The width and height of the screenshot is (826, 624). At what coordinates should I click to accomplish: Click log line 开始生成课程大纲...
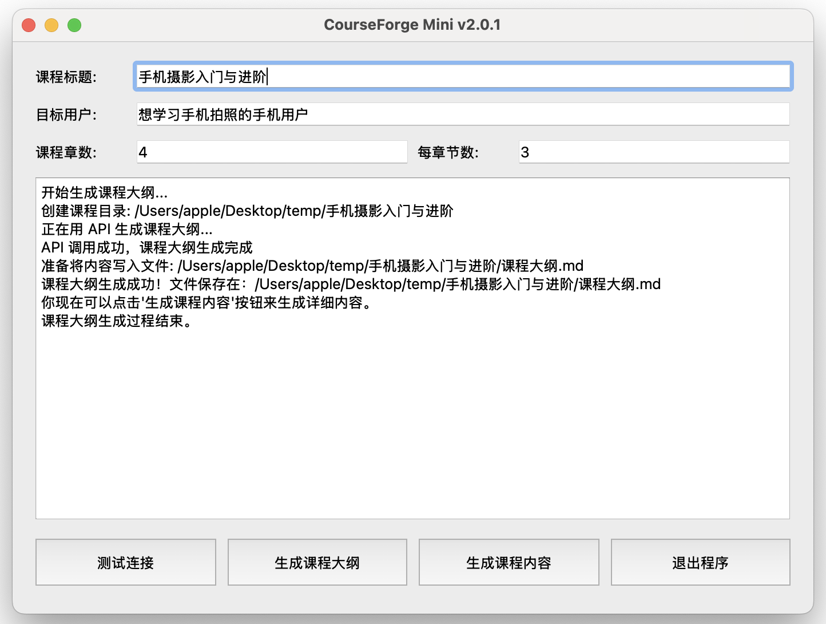click(104, 192)
